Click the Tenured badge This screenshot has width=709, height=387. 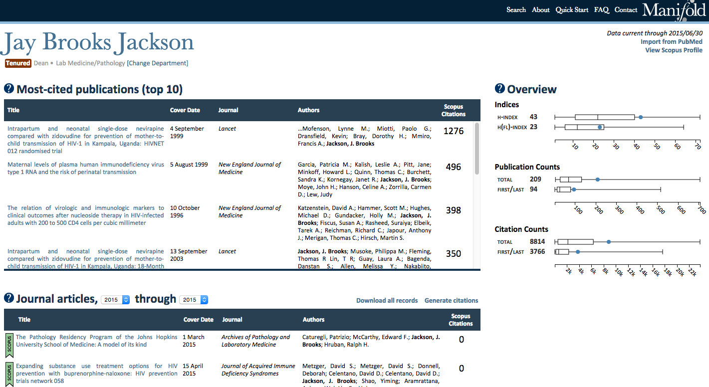[x=18, y=63]
